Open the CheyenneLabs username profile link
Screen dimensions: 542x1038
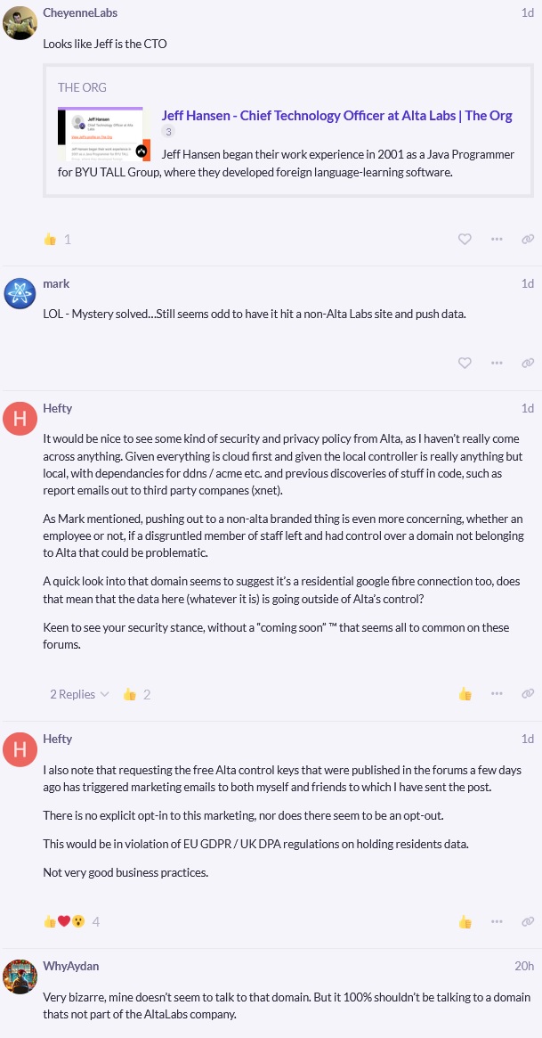tap(80, 13)
